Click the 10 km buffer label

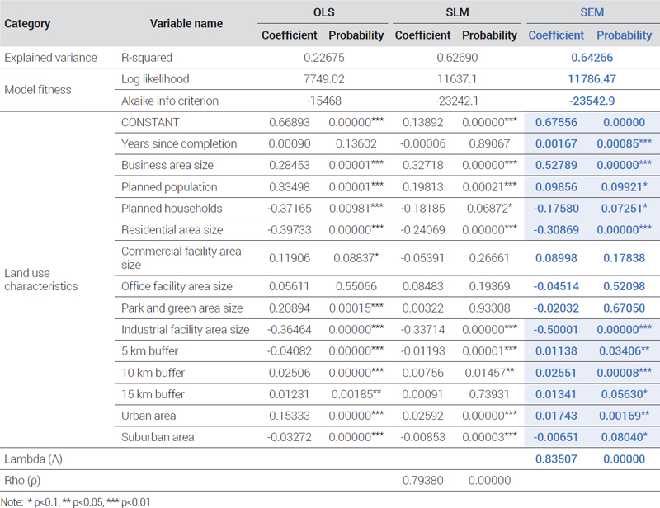coord(153,373)
